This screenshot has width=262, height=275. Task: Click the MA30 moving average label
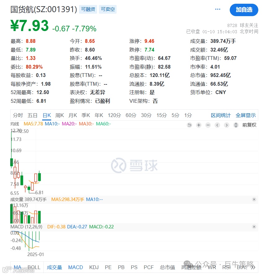[86, 124]
